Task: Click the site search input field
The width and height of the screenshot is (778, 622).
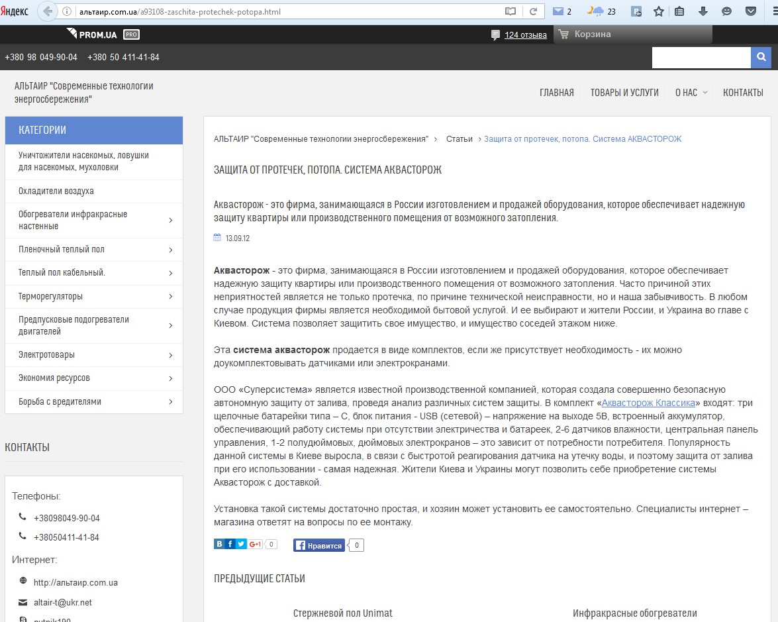Action: click(x=701, y=58)
